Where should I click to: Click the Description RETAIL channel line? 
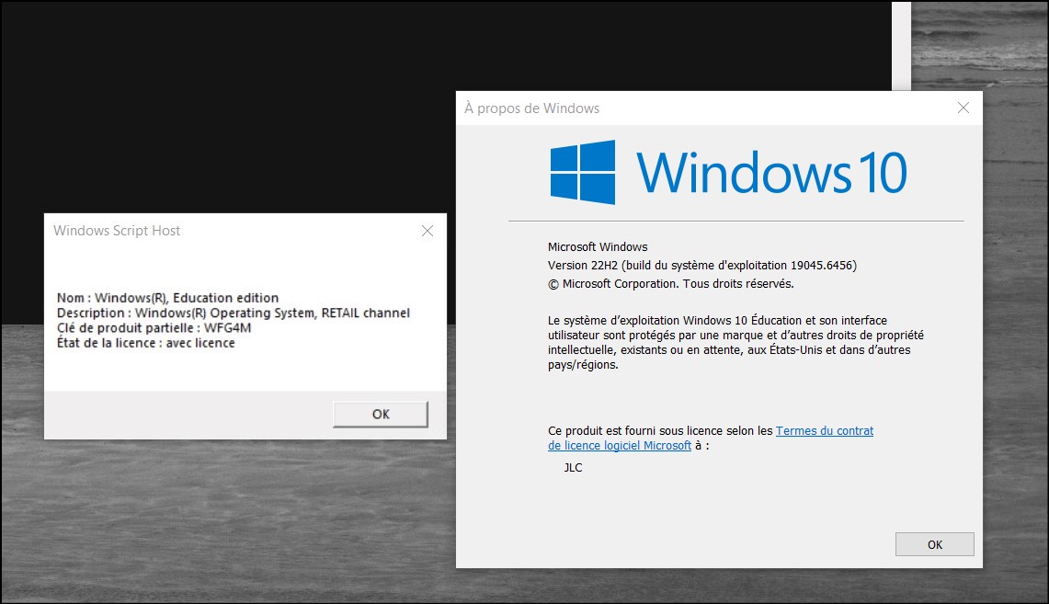(x=234, y=313)
